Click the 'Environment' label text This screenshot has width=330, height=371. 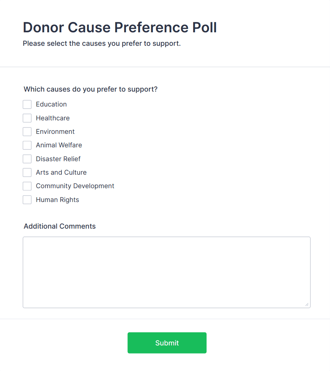[55, 132]
